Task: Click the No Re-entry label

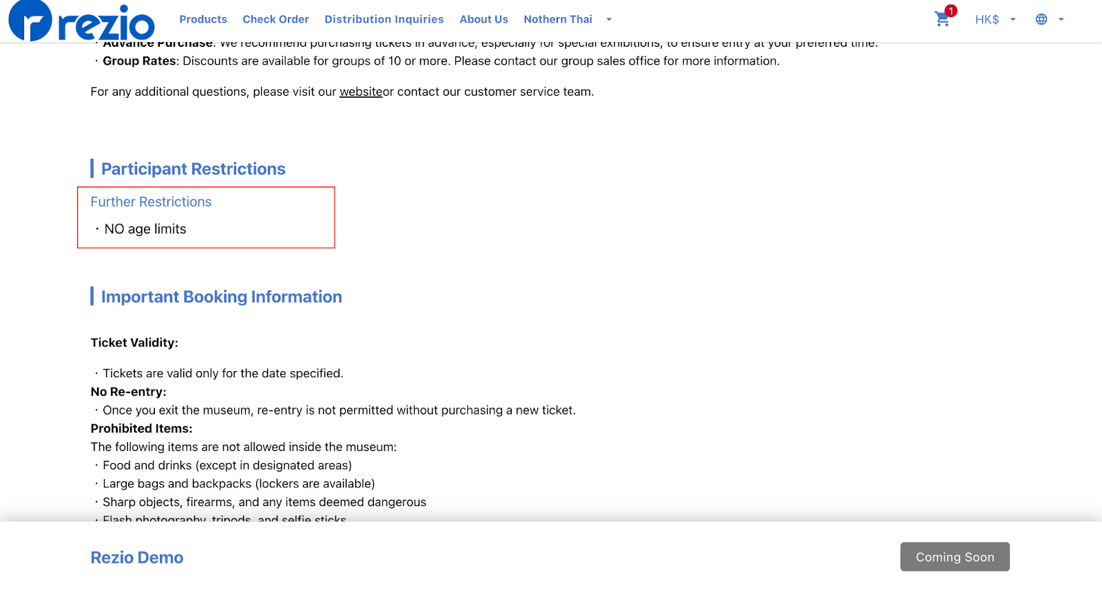Action: pos(128,392)
